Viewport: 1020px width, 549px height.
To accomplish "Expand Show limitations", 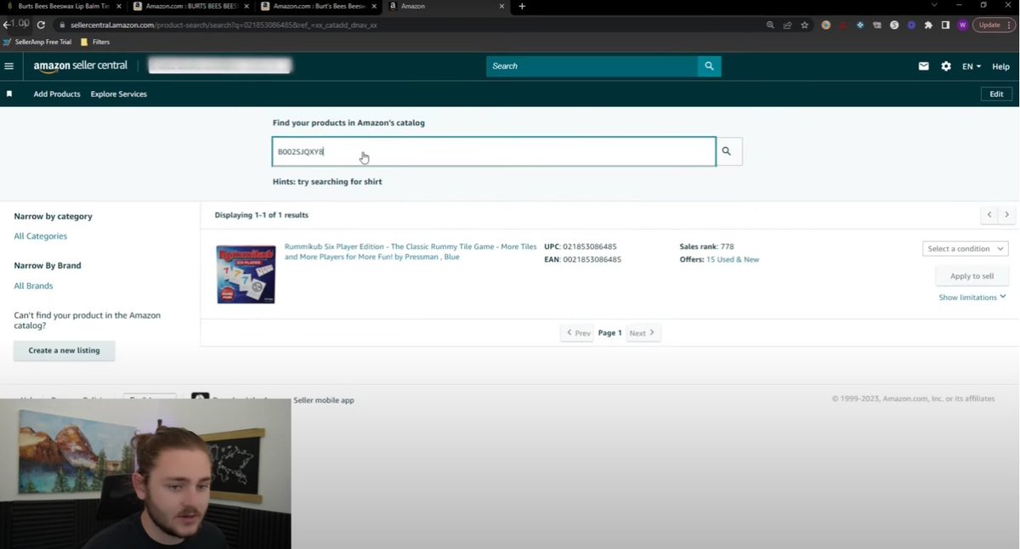I will pyautogui.click(x=972, y=297).
